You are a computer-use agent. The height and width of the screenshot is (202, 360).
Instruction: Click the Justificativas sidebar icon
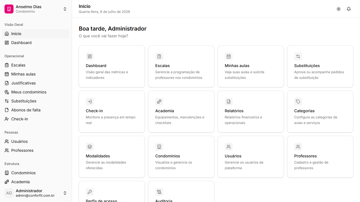[7, 83]
